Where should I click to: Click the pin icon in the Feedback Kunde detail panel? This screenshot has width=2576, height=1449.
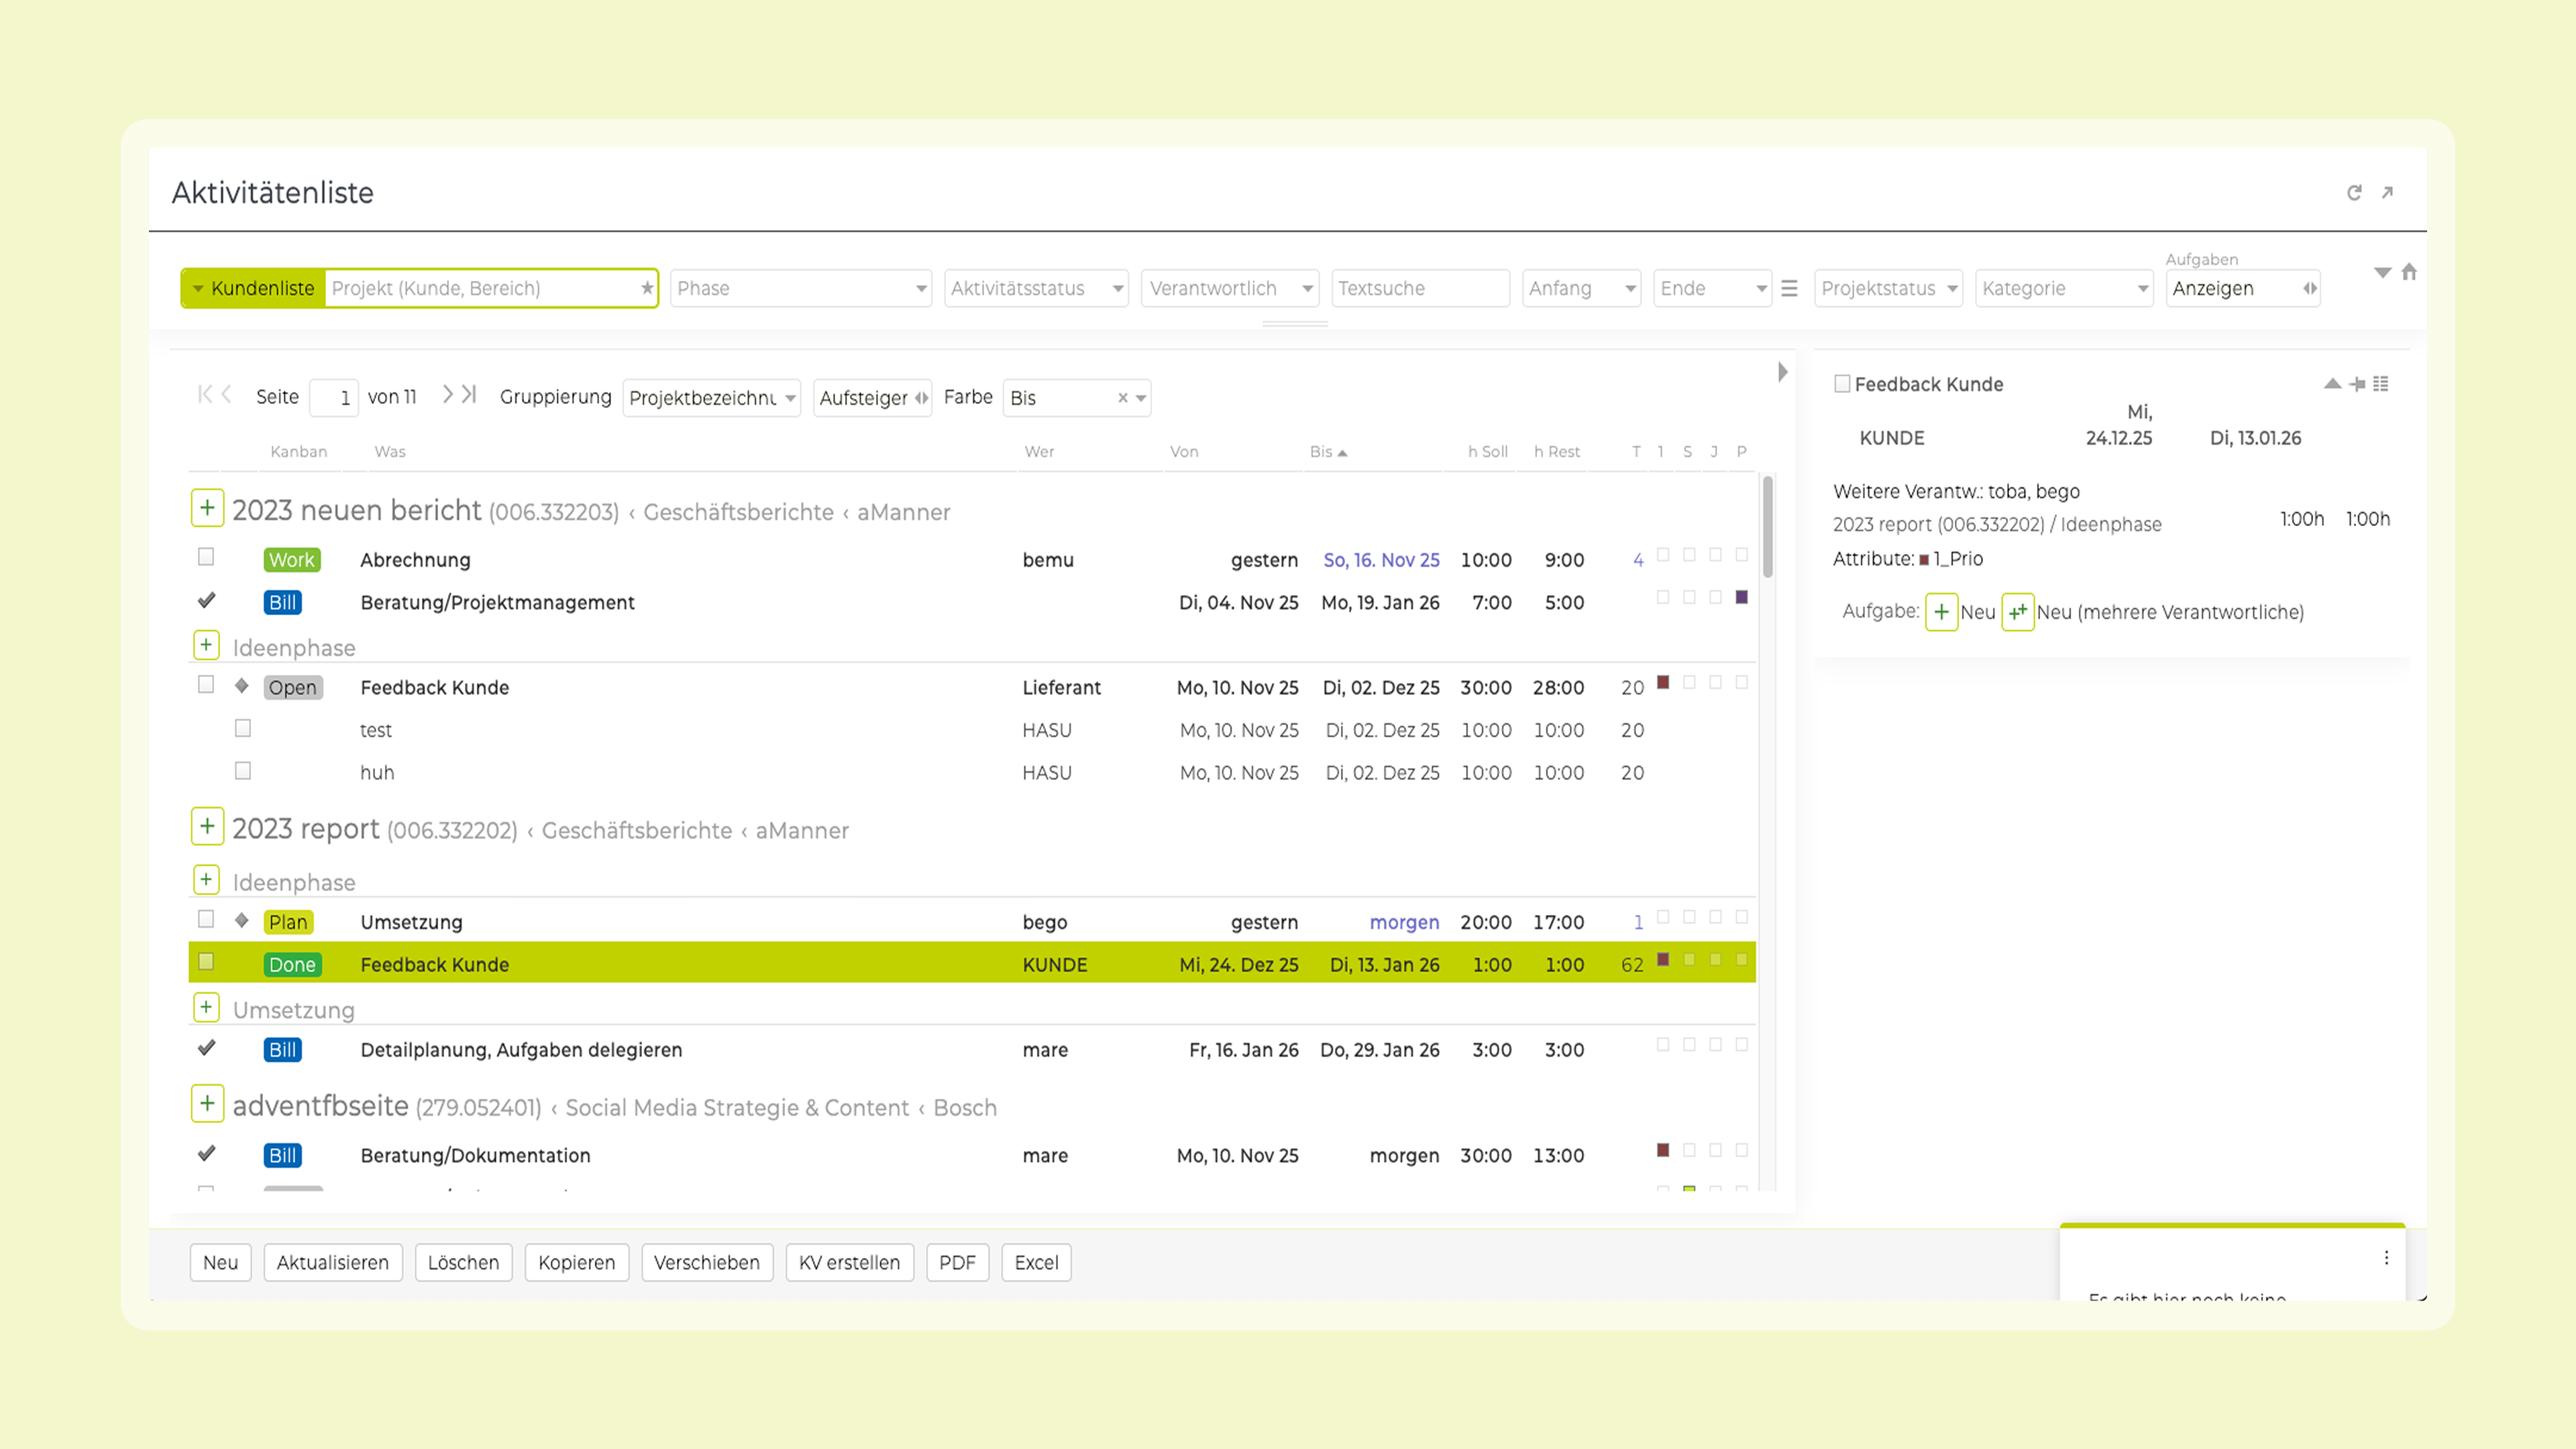pyautogui.click(x=2357, y=384)
